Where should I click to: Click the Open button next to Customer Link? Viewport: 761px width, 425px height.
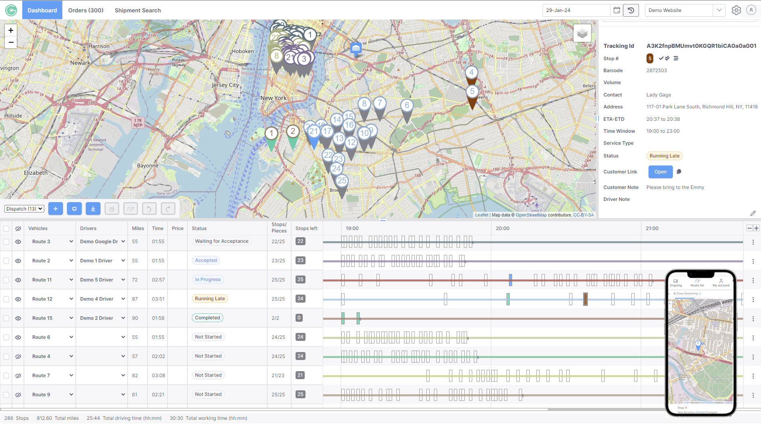[660, 171]
